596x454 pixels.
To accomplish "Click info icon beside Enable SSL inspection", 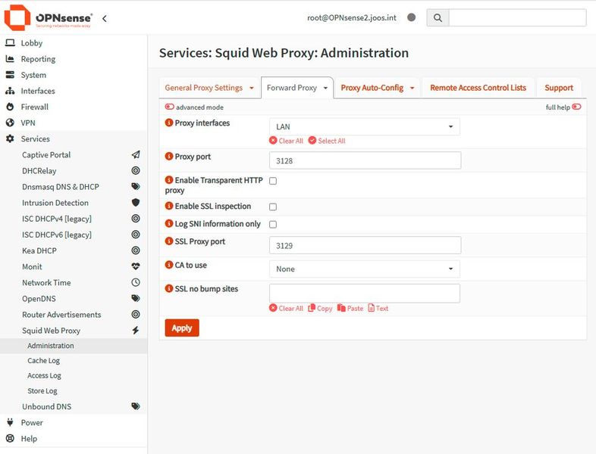I will click(x=169, y=206).
